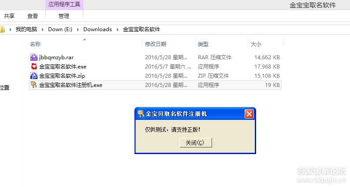Screen dimensions: 350x187
Task: Navigate to Downloads in the address bar
Action: (x=97, y=29)
